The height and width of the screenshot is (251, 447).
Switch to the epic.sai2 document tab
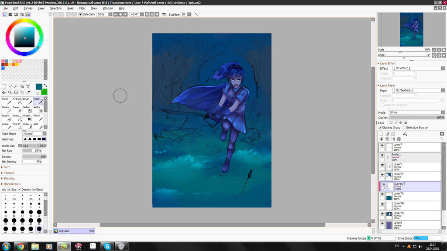74,231
